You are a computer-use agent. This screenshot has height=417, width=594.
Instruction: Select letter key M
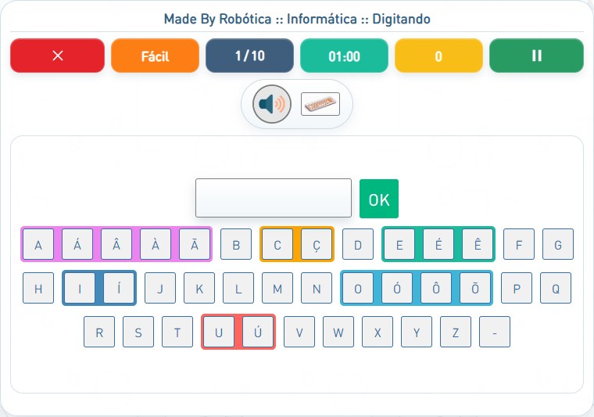coord(277,288)
